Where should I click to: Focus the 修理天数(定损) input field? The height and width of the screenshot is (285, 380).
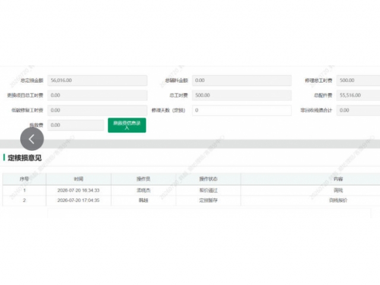[242, 110]
